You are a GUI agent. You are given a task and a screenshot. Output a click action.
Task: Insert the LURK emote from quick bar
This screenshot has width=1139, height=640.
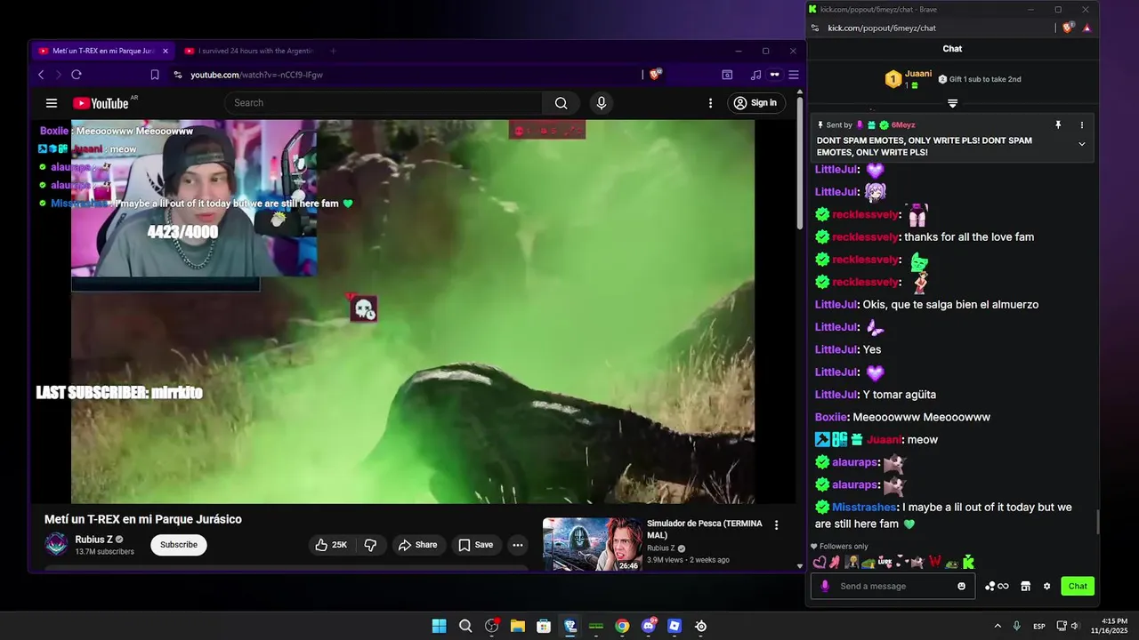[x=885, y=563]
